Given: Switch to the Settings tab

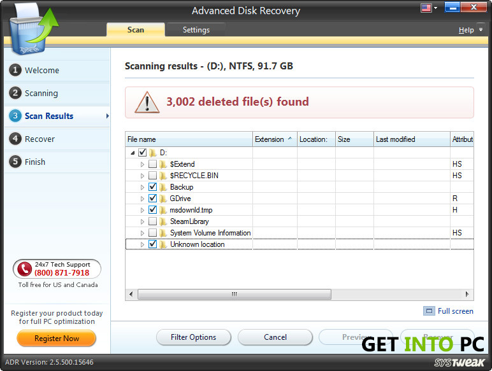Looking at the screenshot, I should (x=196, y=30).
